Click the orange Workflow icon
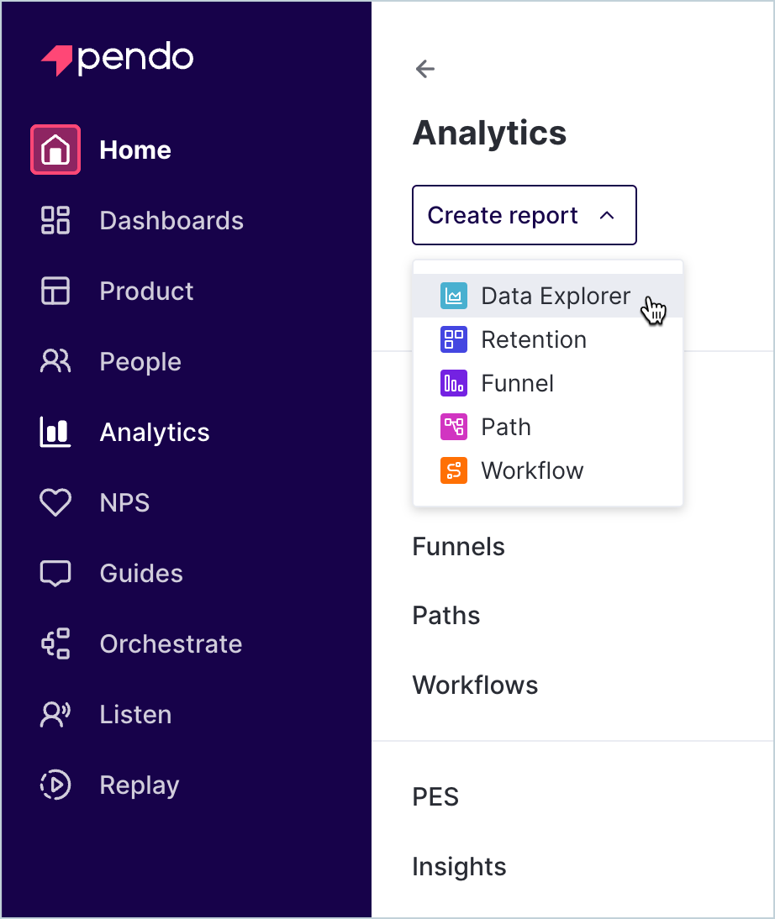This screenshot has width=775, height=919. tap(454, 470)
